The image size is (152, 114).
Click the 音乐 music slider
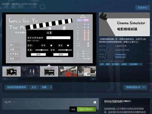[x=65, y=50]
